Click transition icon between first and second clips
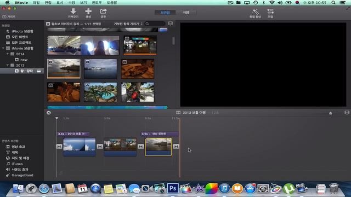Screen dimensions: 351x197 point(100,147)
